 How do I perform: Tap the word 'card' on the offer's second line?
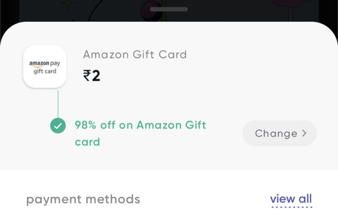[87, 142]
